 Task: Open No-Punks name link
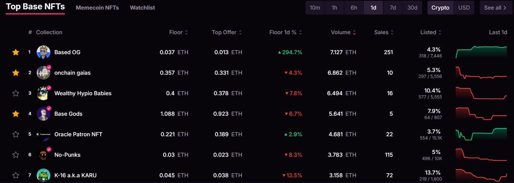point(67,155)
